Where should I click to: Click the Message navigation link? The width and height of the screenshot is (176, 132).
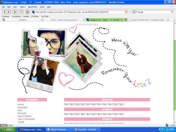[22, 107]
